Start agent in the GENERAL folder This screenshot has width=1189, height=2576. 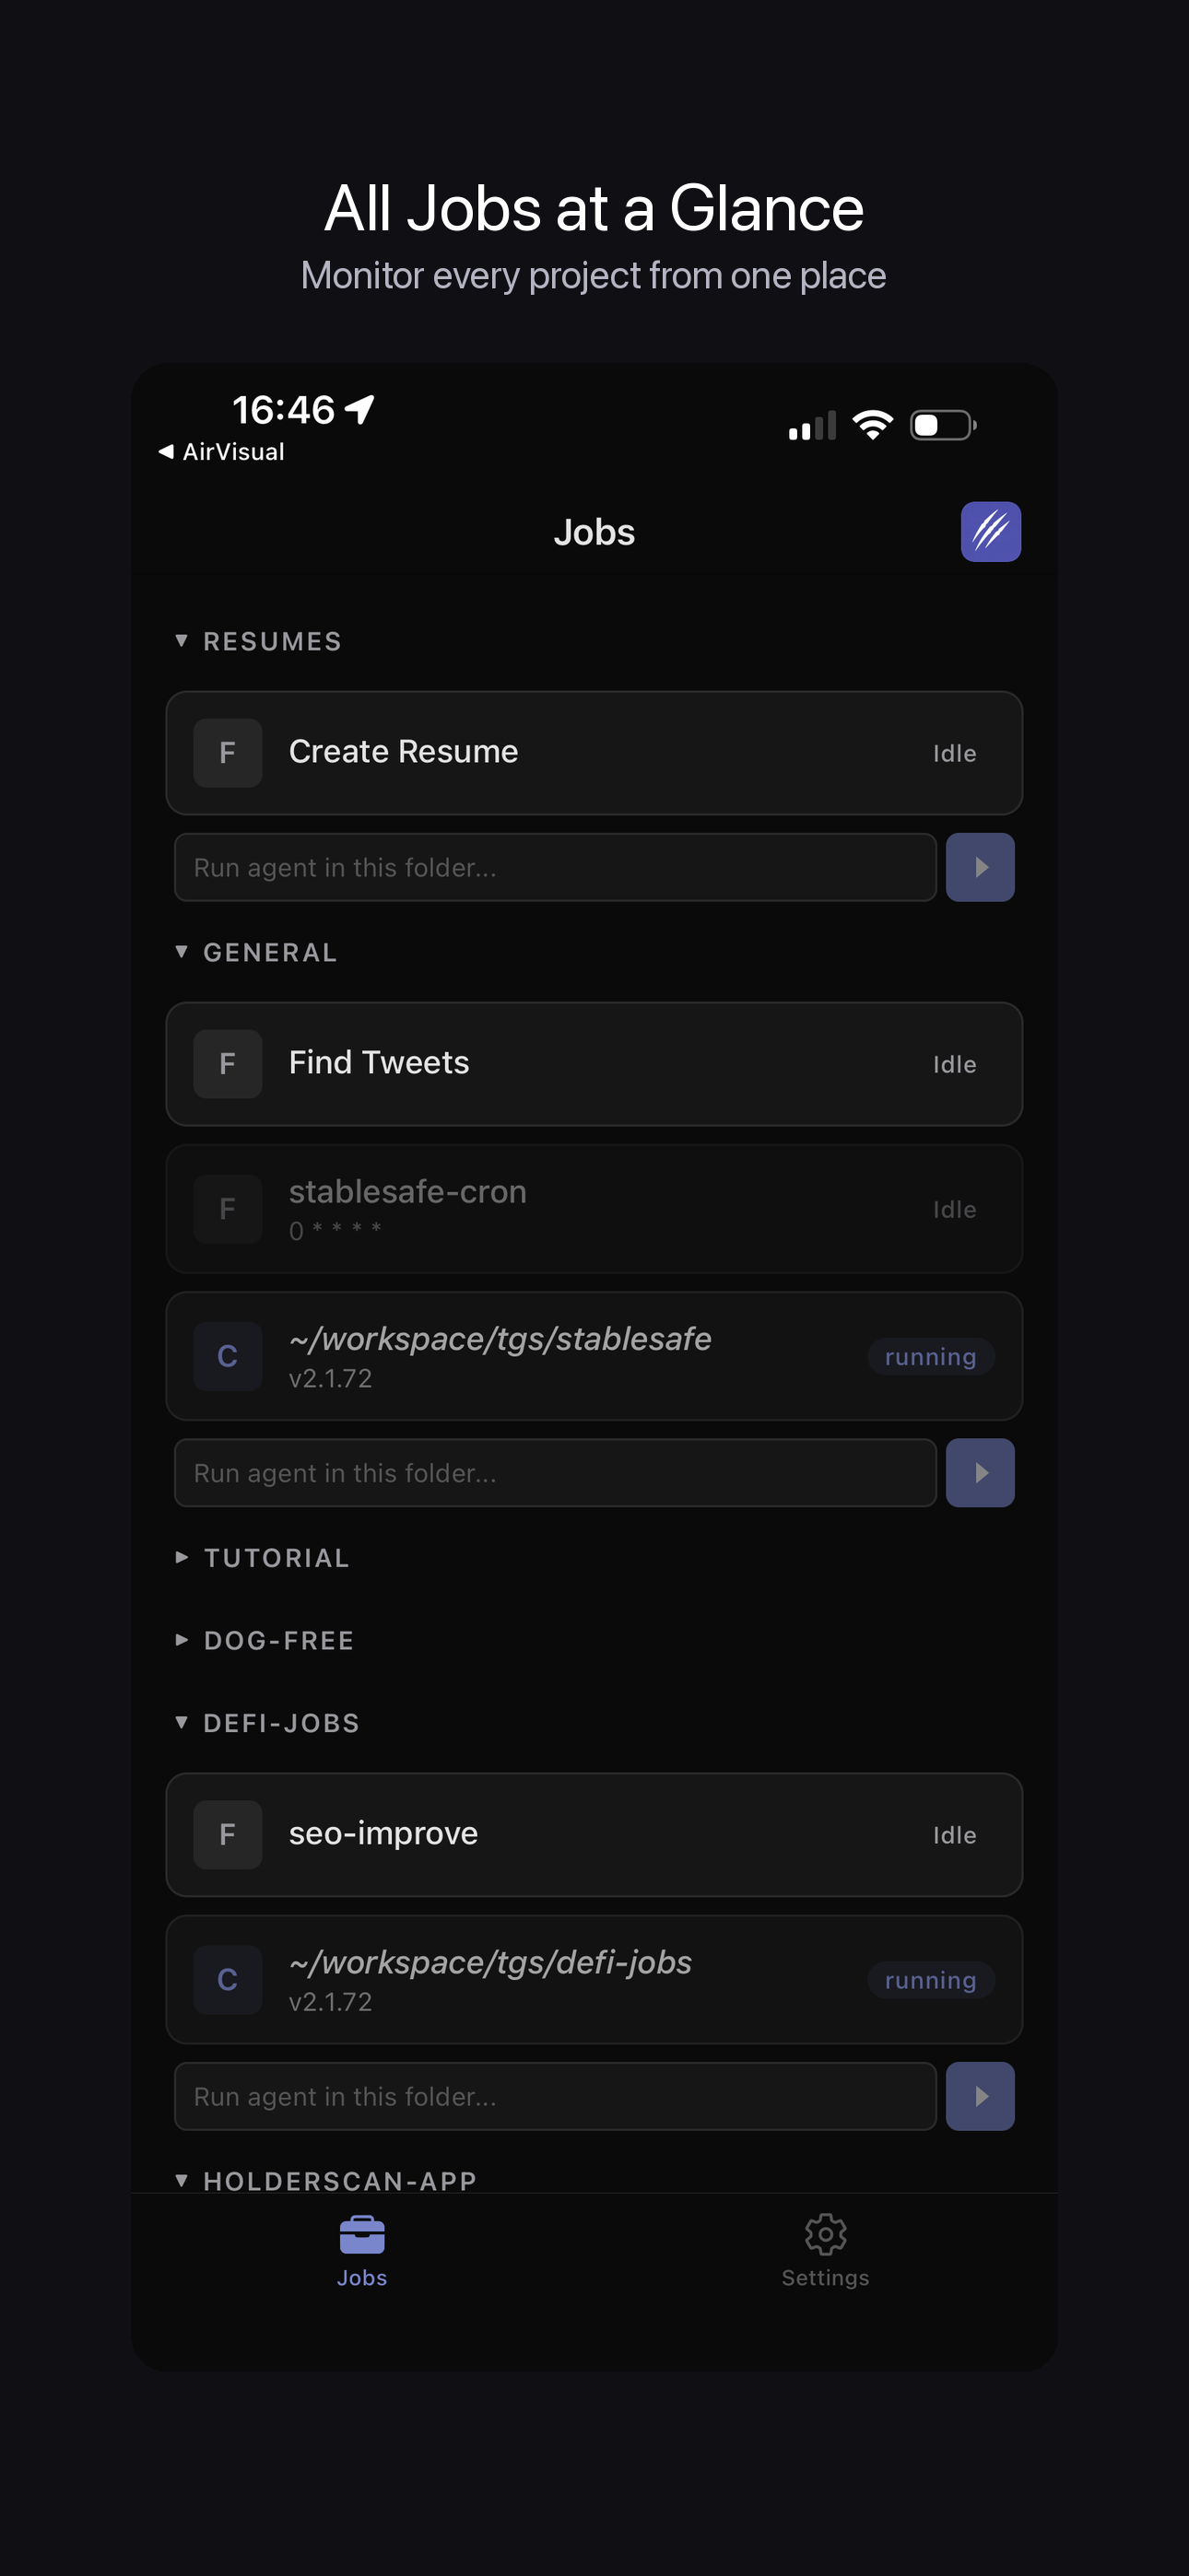(979, 1472)
